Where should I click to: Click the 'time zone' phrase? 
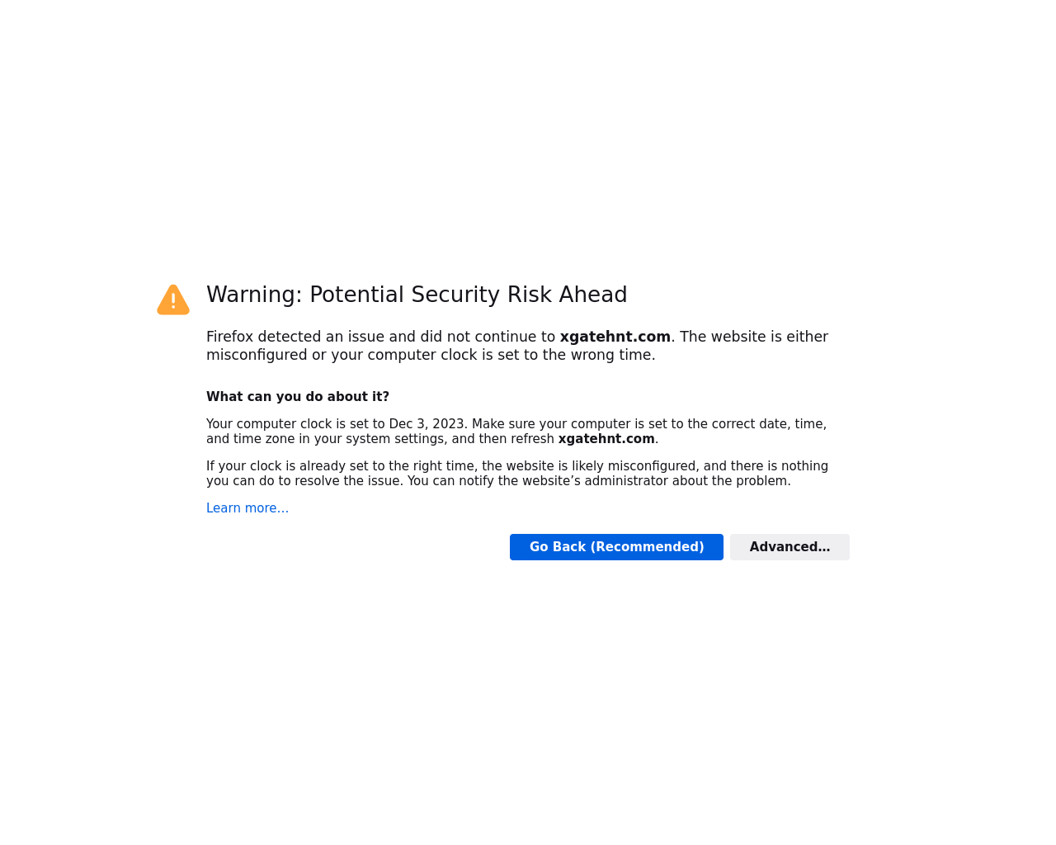264,439
